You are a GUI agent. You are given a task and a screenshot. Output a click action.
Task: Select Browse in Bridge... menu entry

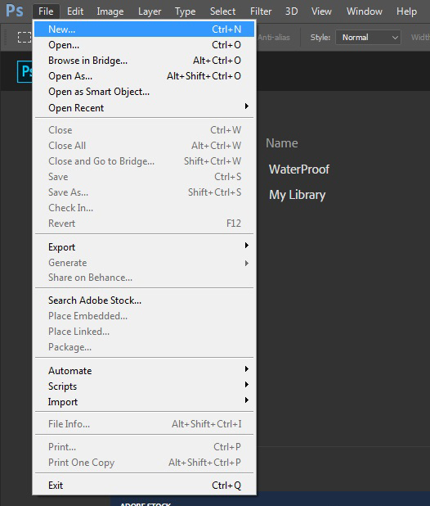[x=145, y=61]
